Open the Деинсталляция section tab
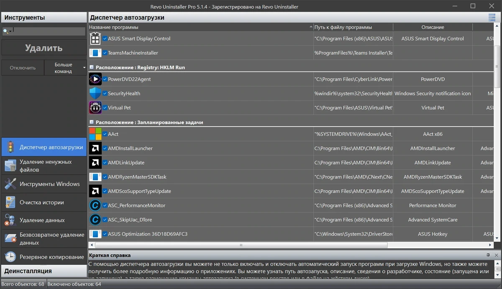This screenshot has height=289, width=502. click(x=44, y=271)
